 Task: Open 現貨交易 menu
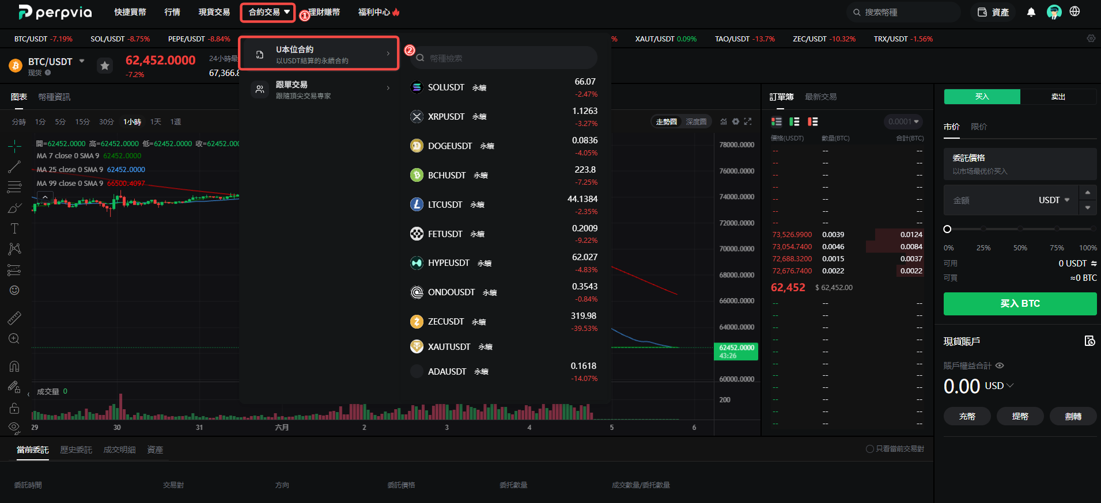(214, 12)
